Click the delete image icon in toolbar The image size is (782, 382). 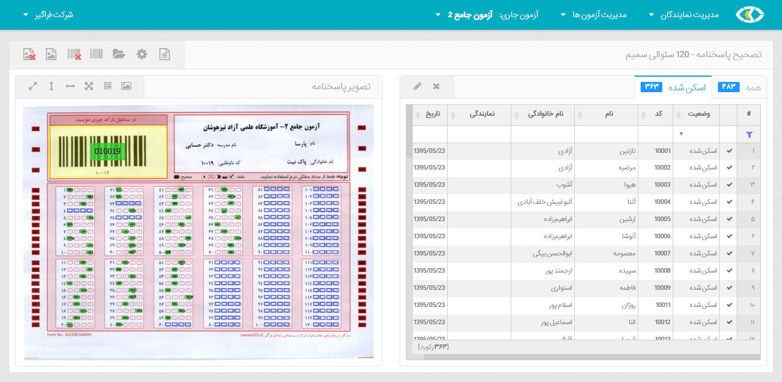pyautogui.click(x=29, y=54)
